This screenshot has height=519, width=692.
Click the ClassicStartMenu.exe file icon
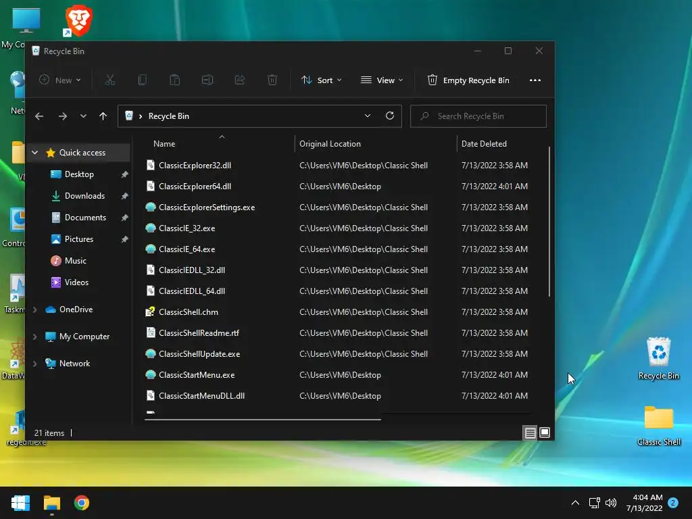(x=151, y=374)
